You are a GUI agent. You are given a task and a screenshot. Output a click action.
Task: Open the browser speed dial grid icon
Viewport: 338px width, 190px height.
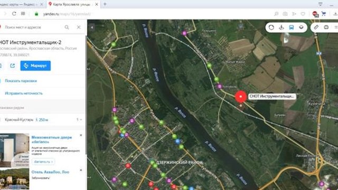pyautogui.click(x=23, y=14)
